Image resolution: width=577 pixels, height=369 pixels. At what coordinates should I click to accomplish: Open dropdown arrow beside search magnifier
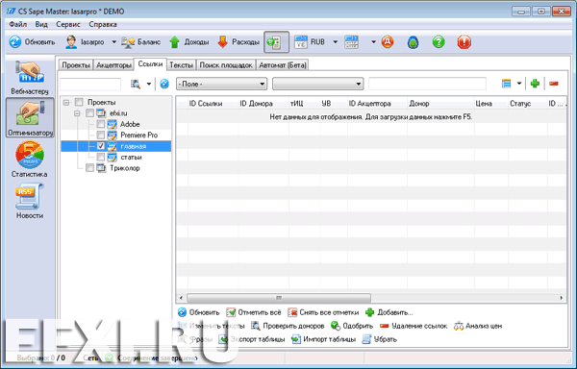149,84
